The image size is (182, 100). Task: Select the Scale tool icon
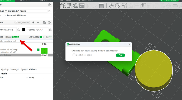coord(124,6)
